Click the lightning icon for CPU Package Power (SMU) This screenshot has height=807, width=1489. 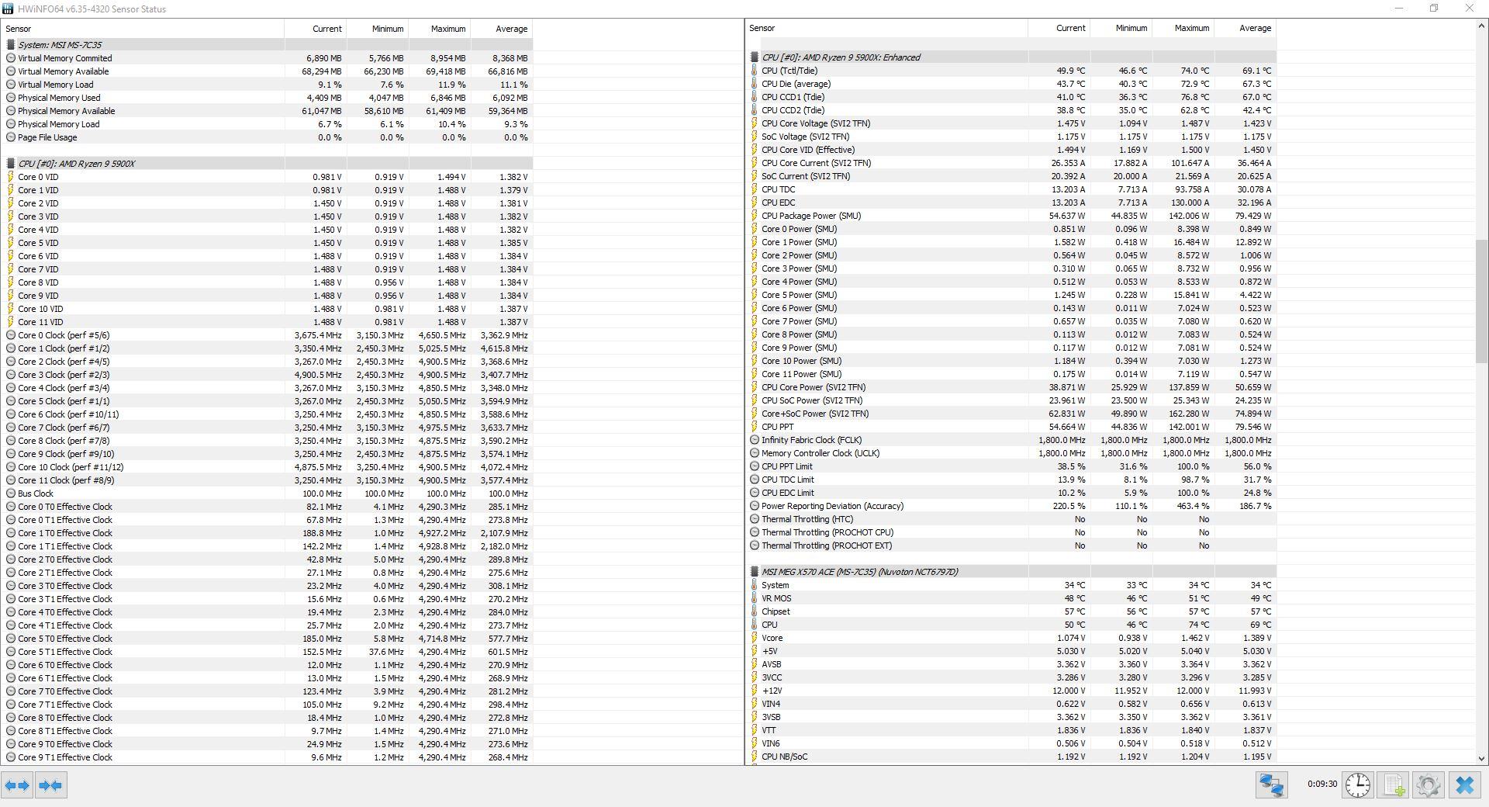pos(755,216)
